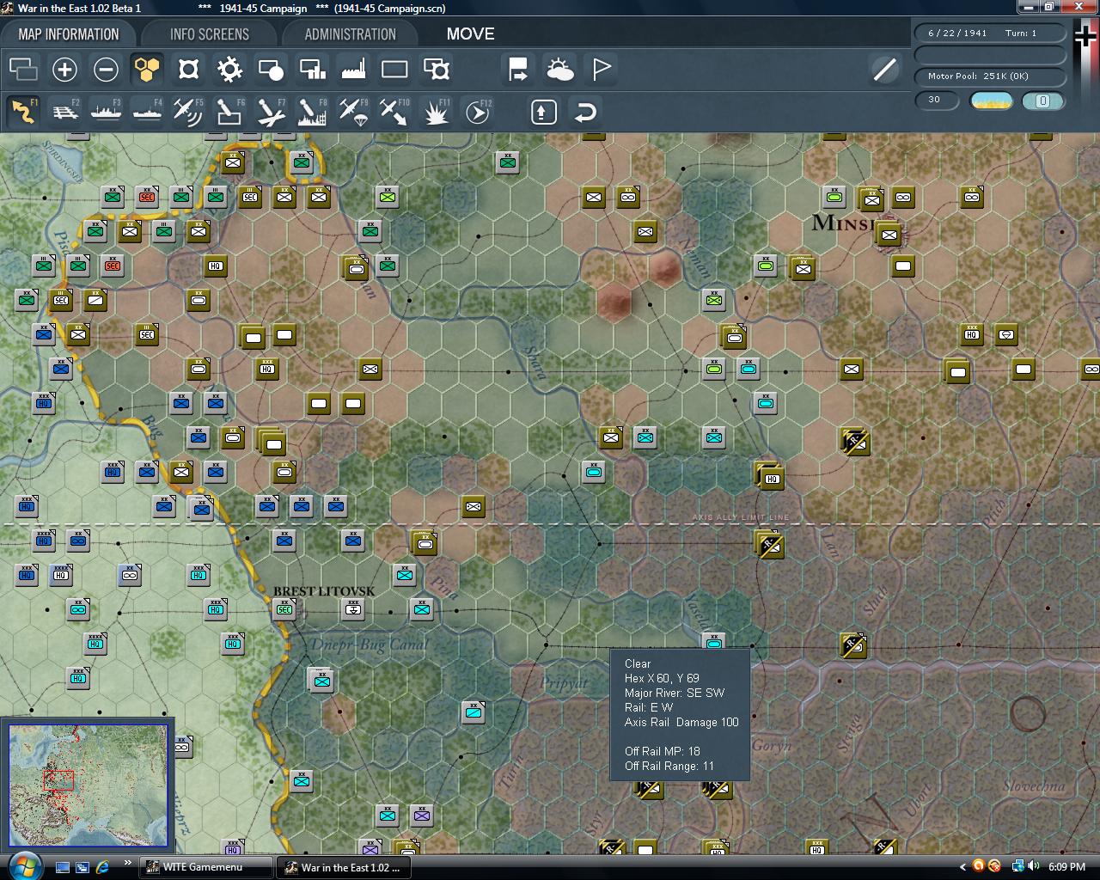Click the plain rectangle toolbar icon
Viewport: 1100px width, 880px height.
(x=394, y=69)
